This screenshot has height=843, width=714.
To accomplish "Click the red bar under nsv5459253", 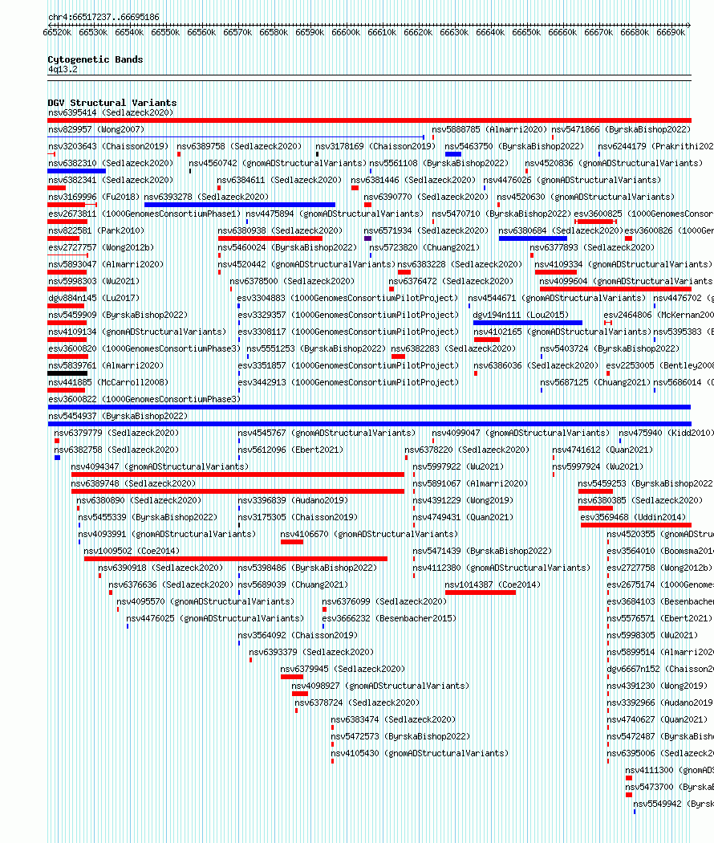I will [x=595, y=491].
